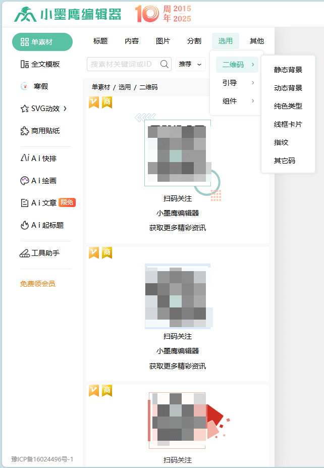The width and height of the screenshot is (324, 468).
Task: Expand the 引导 submenu arrow
Action: tap(253, 83)
